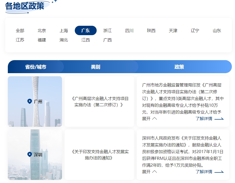Click the location pin icon beside 广州

point(29,102)
